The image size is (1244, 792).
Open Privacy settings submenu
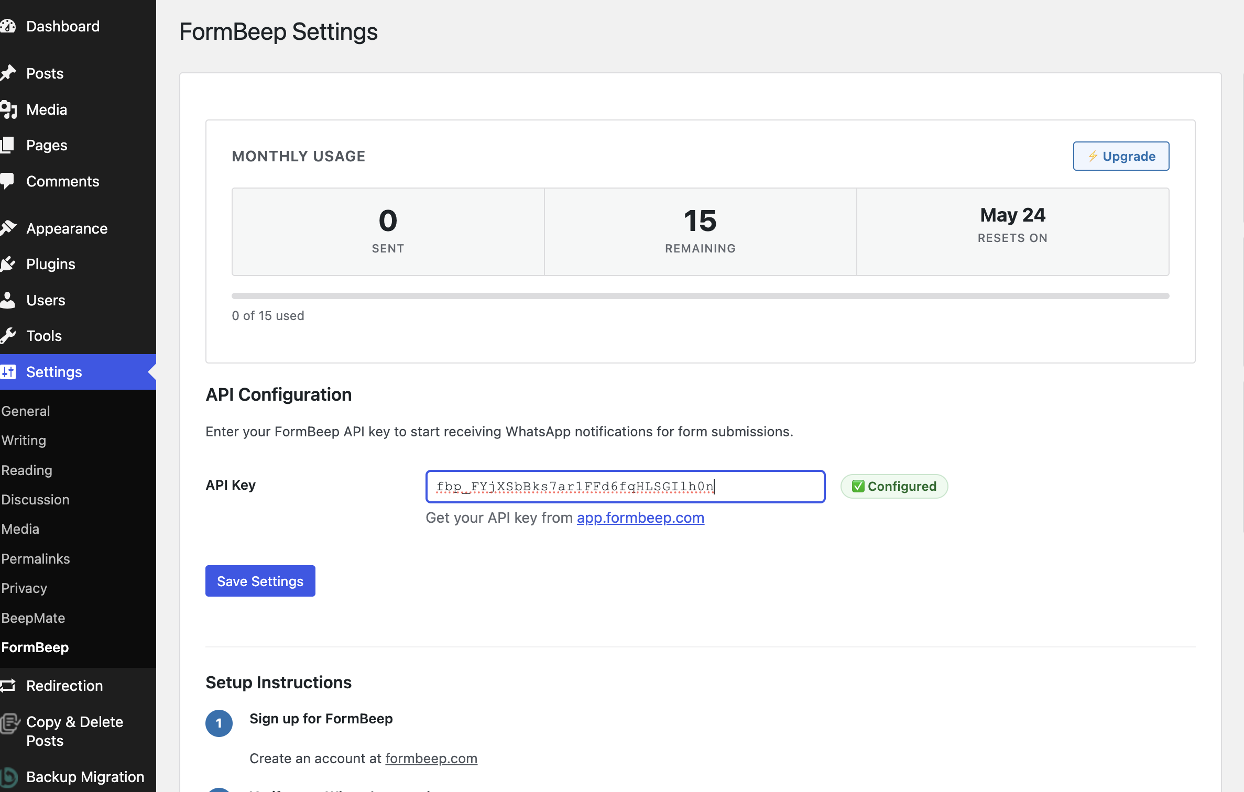tap(24, 588)
